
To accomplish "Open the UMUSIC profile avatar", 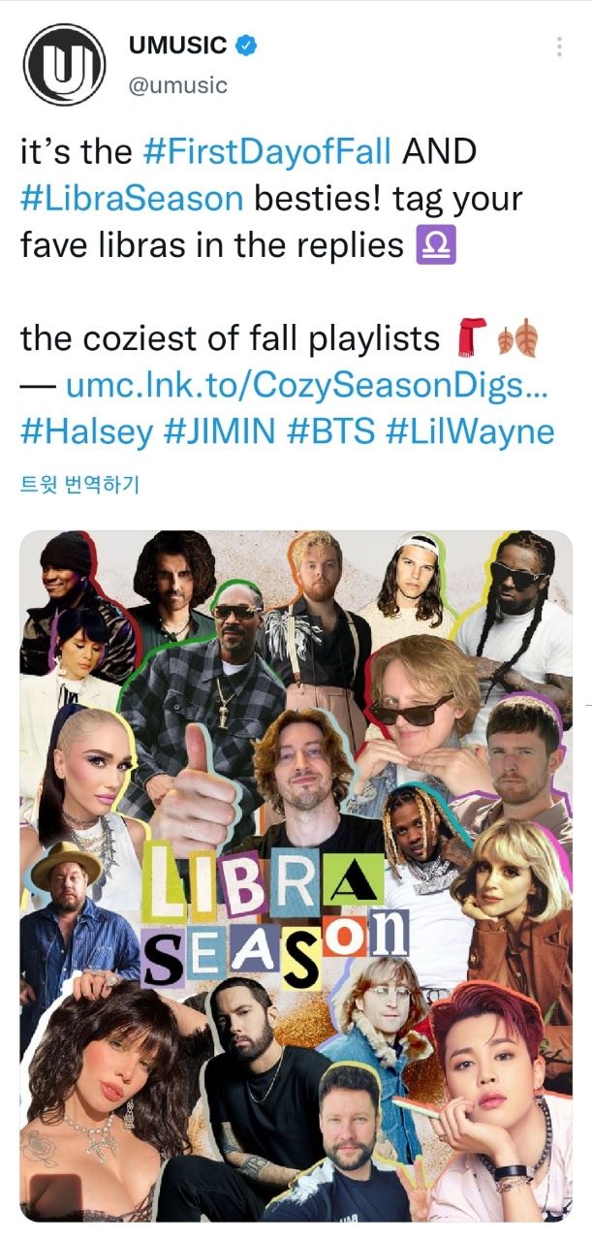I will (x=64, y=65).
